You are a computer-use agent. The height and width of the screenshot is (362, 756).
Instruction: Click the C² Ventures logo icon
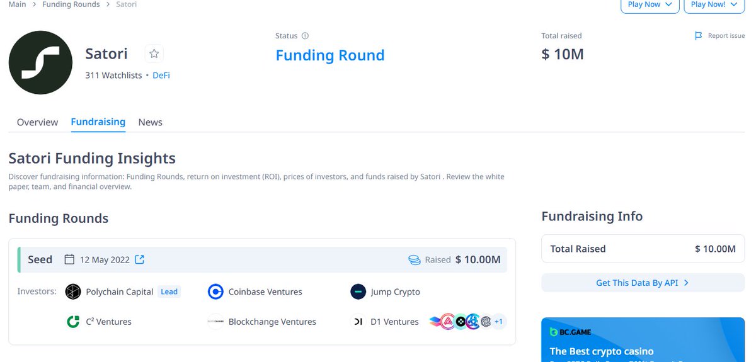tap(73, 322)
